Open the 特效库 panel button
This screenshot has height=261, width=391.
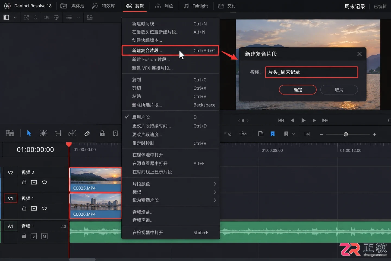(x=103, y=6)
